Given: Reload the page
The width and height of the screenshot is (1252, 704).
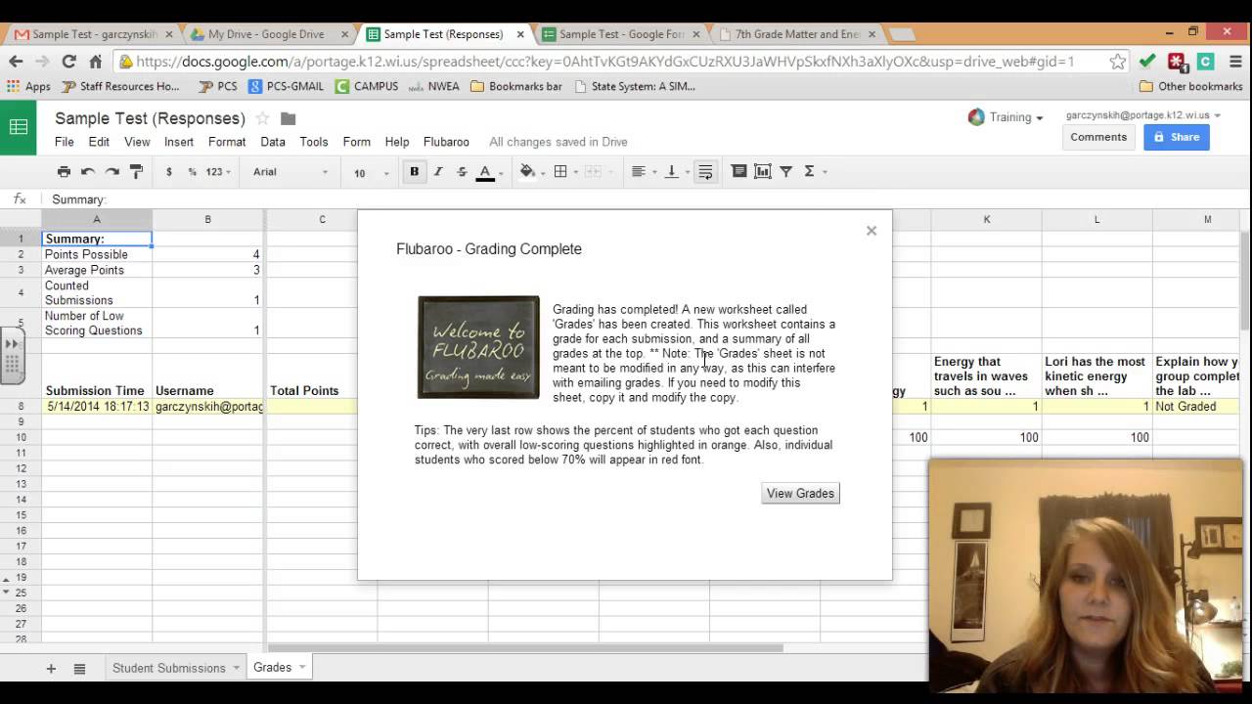Looking at the screenshot, I should [68, 61].
